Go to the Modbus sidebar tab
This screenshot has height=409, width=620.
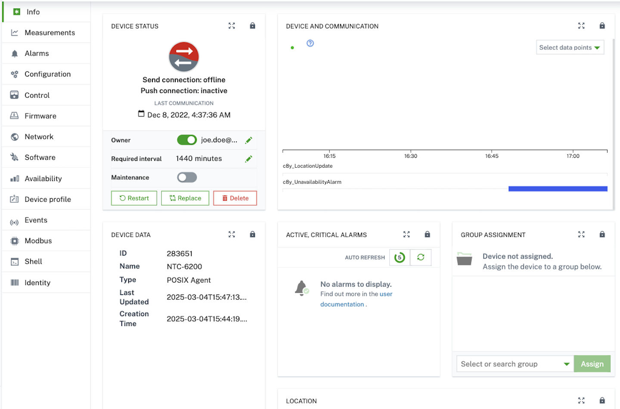[38, 241]
